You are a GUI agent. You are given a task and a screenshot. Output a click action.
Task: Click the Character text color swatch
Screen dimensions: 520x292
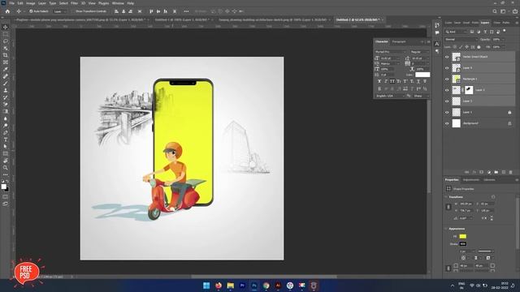coord(422,75)
